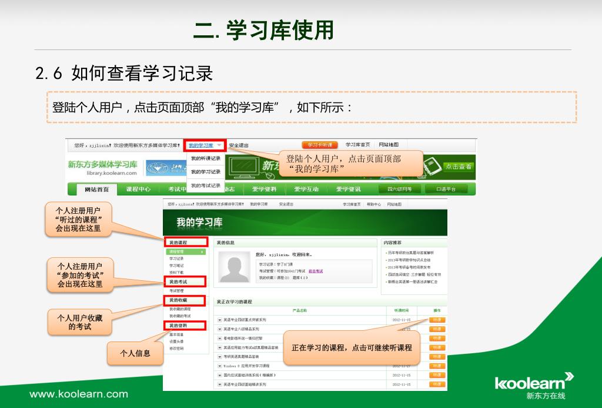Open 我收藏的课程 in the sidebar
Viewport: 602px width, 408px height.
(180, 309)
